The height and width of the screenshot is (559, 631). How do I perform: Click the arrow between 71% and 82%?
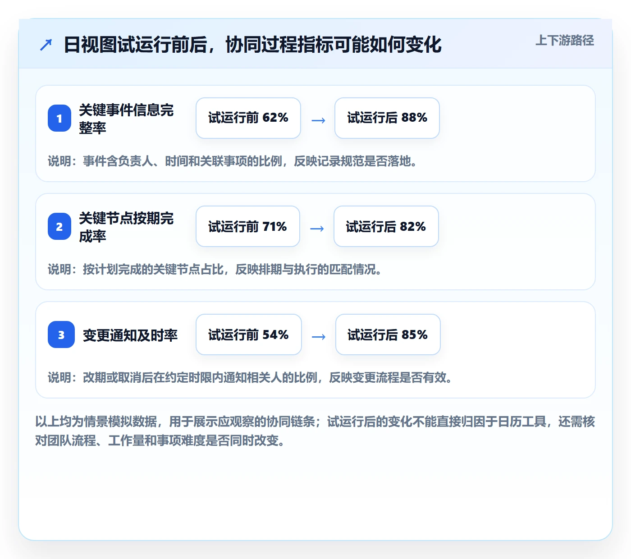tap(317, 229)
